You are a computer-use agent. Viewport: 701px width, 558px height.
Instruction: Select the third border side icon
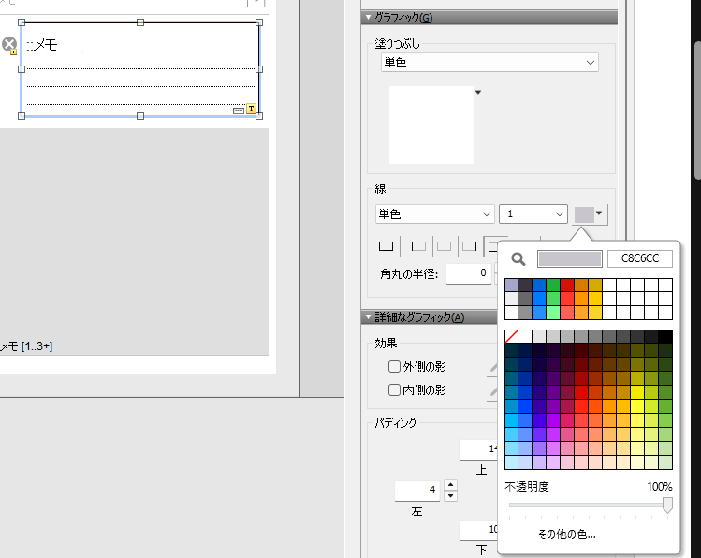(468, 246)
